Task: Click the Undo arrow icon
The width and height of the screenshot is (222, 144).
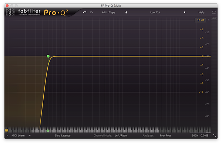Action: [x=85, y=12]
